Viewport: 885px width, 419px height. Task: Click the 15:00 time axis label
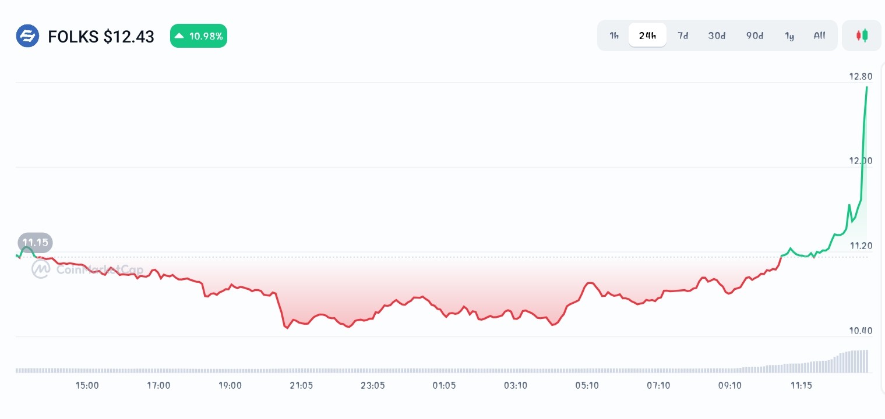(x=87, y=385)
